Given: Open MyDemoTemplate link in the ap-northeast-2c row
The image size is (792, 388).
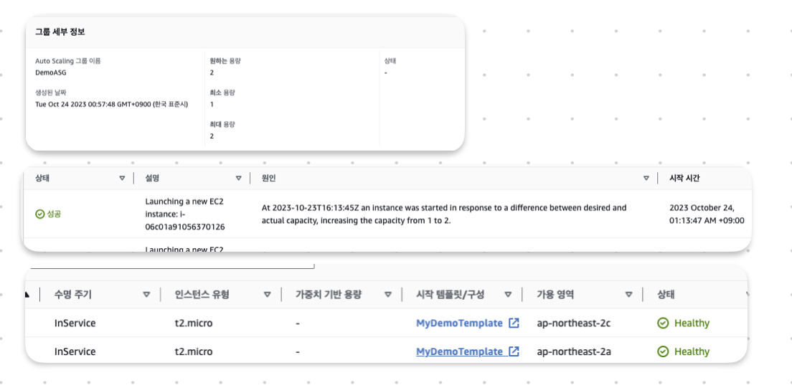Looking at the screenshot, I should 459,323.
